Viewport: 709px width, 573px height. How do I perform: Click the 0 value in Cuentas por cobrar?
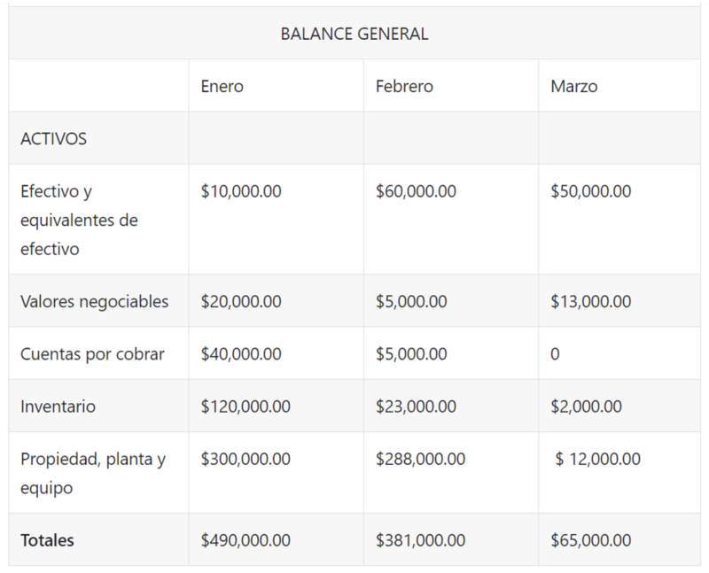tap(555, 354)
